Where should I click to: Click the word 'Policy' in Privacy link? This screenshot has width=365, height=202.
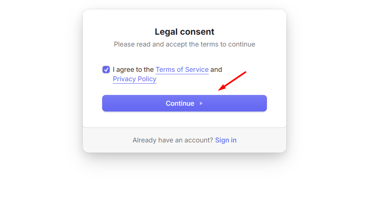tap(147, 79)
